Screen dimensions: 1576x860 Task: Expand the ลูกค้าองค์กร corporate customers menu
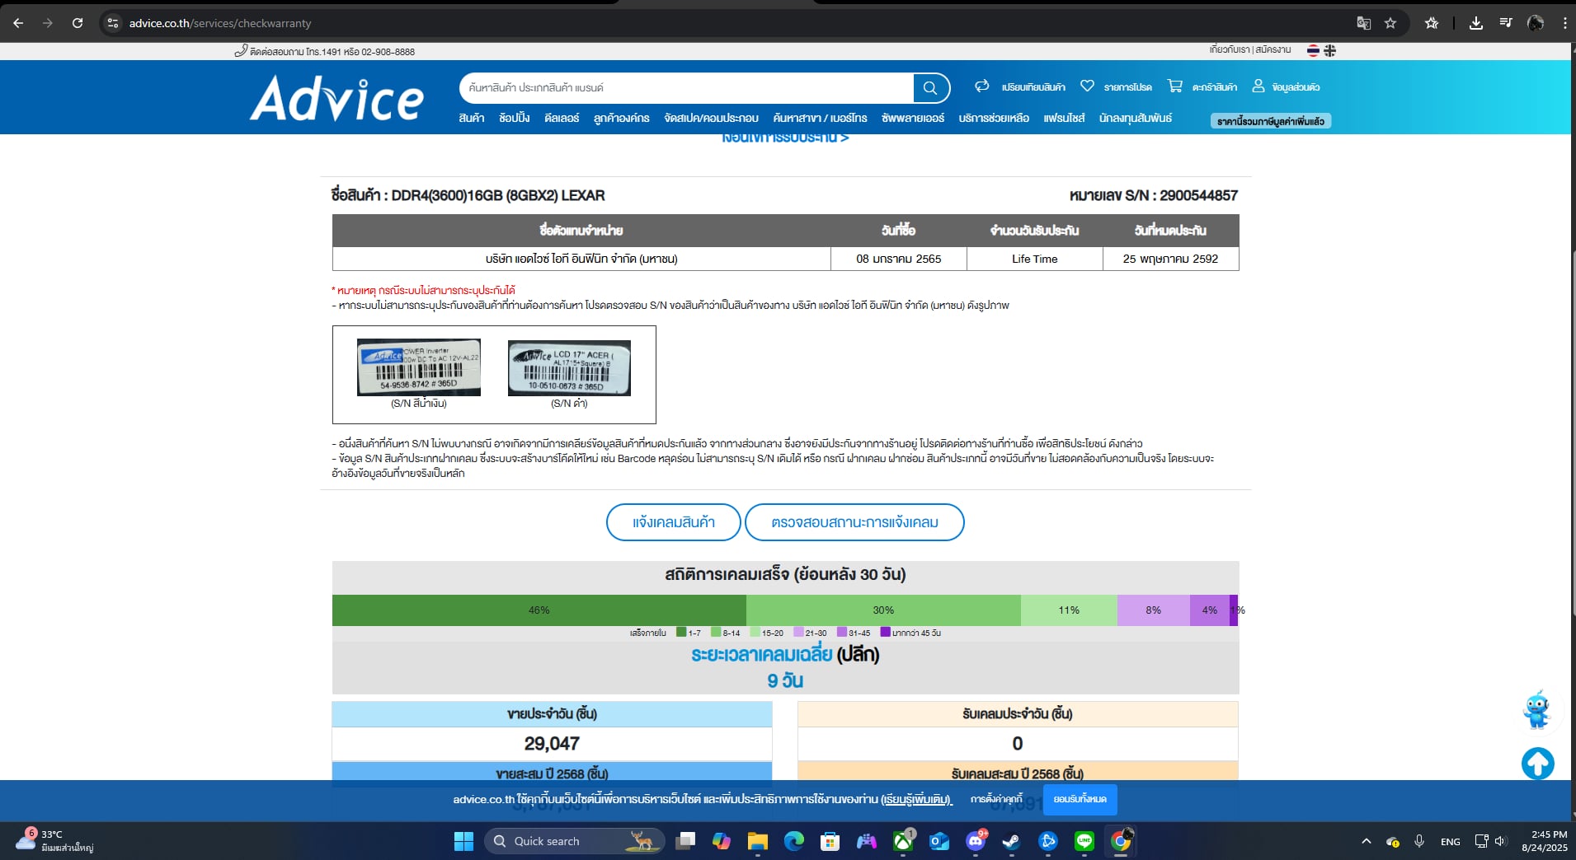point(621,119)
